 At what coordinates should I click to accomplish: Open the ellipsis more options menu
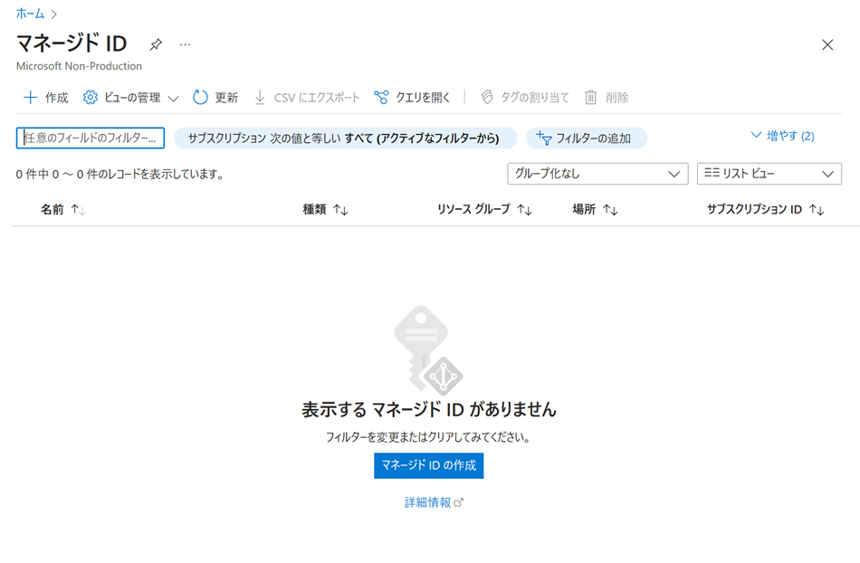[x=185, y=44]
